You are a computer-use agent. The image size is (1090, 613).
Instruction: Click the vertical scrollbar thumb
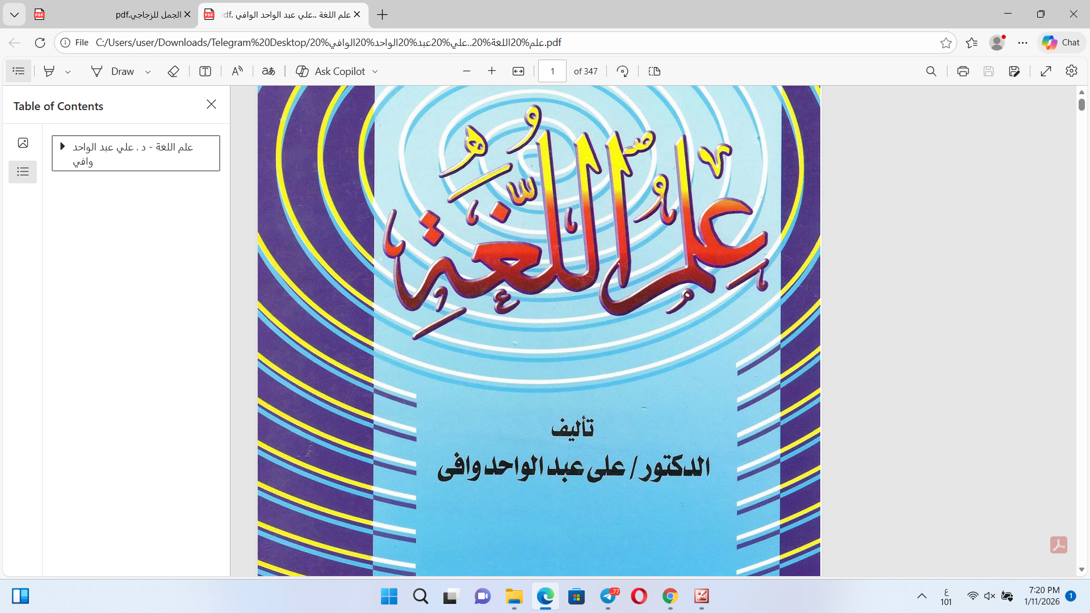point(1081,104)
